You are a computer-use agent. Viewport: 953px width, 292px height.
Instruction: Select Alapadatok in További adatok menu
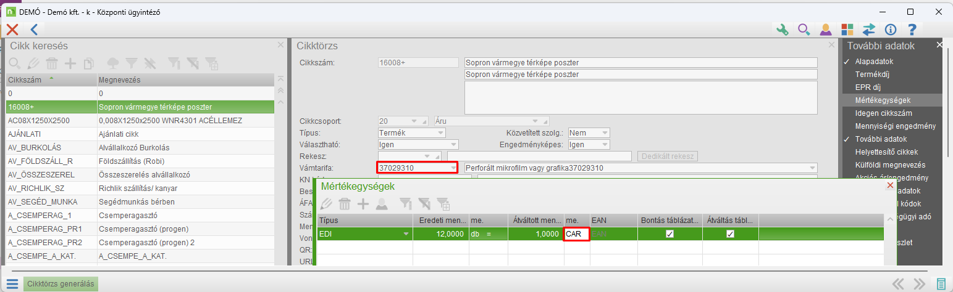pyautogui.click(x=874, y=62)
